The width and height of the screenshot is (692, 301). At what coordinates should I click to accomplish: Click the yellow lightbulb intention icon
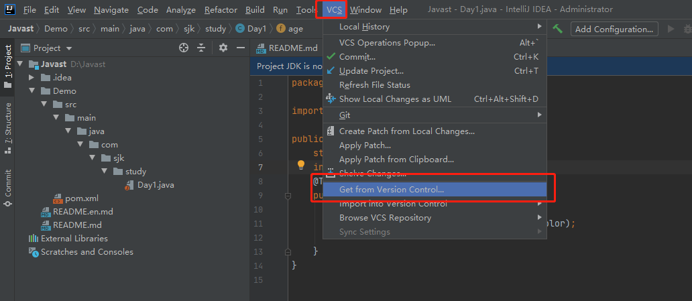301,165
